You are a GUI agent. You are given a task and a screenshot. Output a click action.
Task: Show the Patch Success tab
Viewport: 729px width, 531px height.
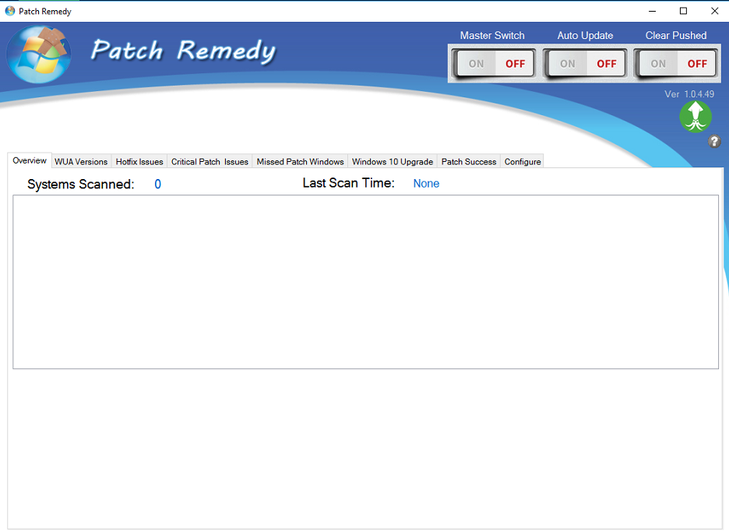coord(469,162)
